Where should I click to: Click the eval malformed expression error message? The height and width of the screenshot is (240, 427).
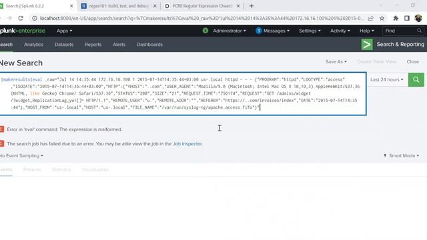(64, 129)
